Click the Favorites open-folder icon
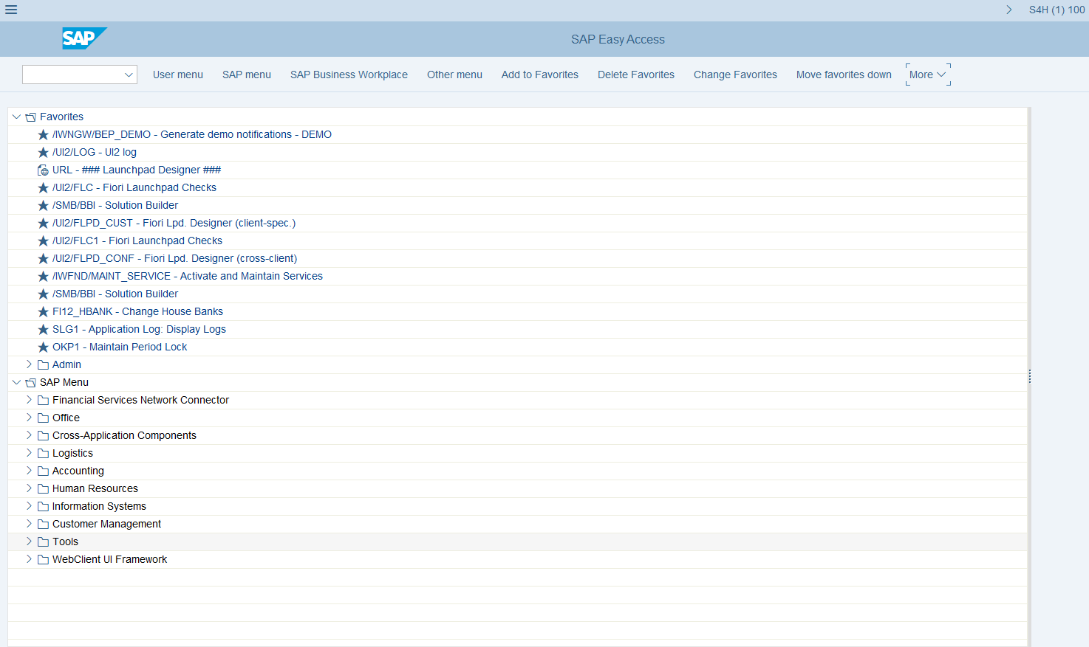 (30, 117)
